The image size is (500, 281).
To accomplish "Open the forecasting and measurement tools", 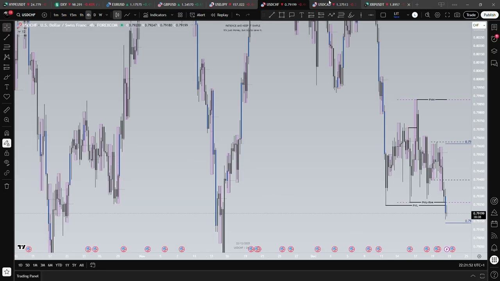I will (7, 67).
